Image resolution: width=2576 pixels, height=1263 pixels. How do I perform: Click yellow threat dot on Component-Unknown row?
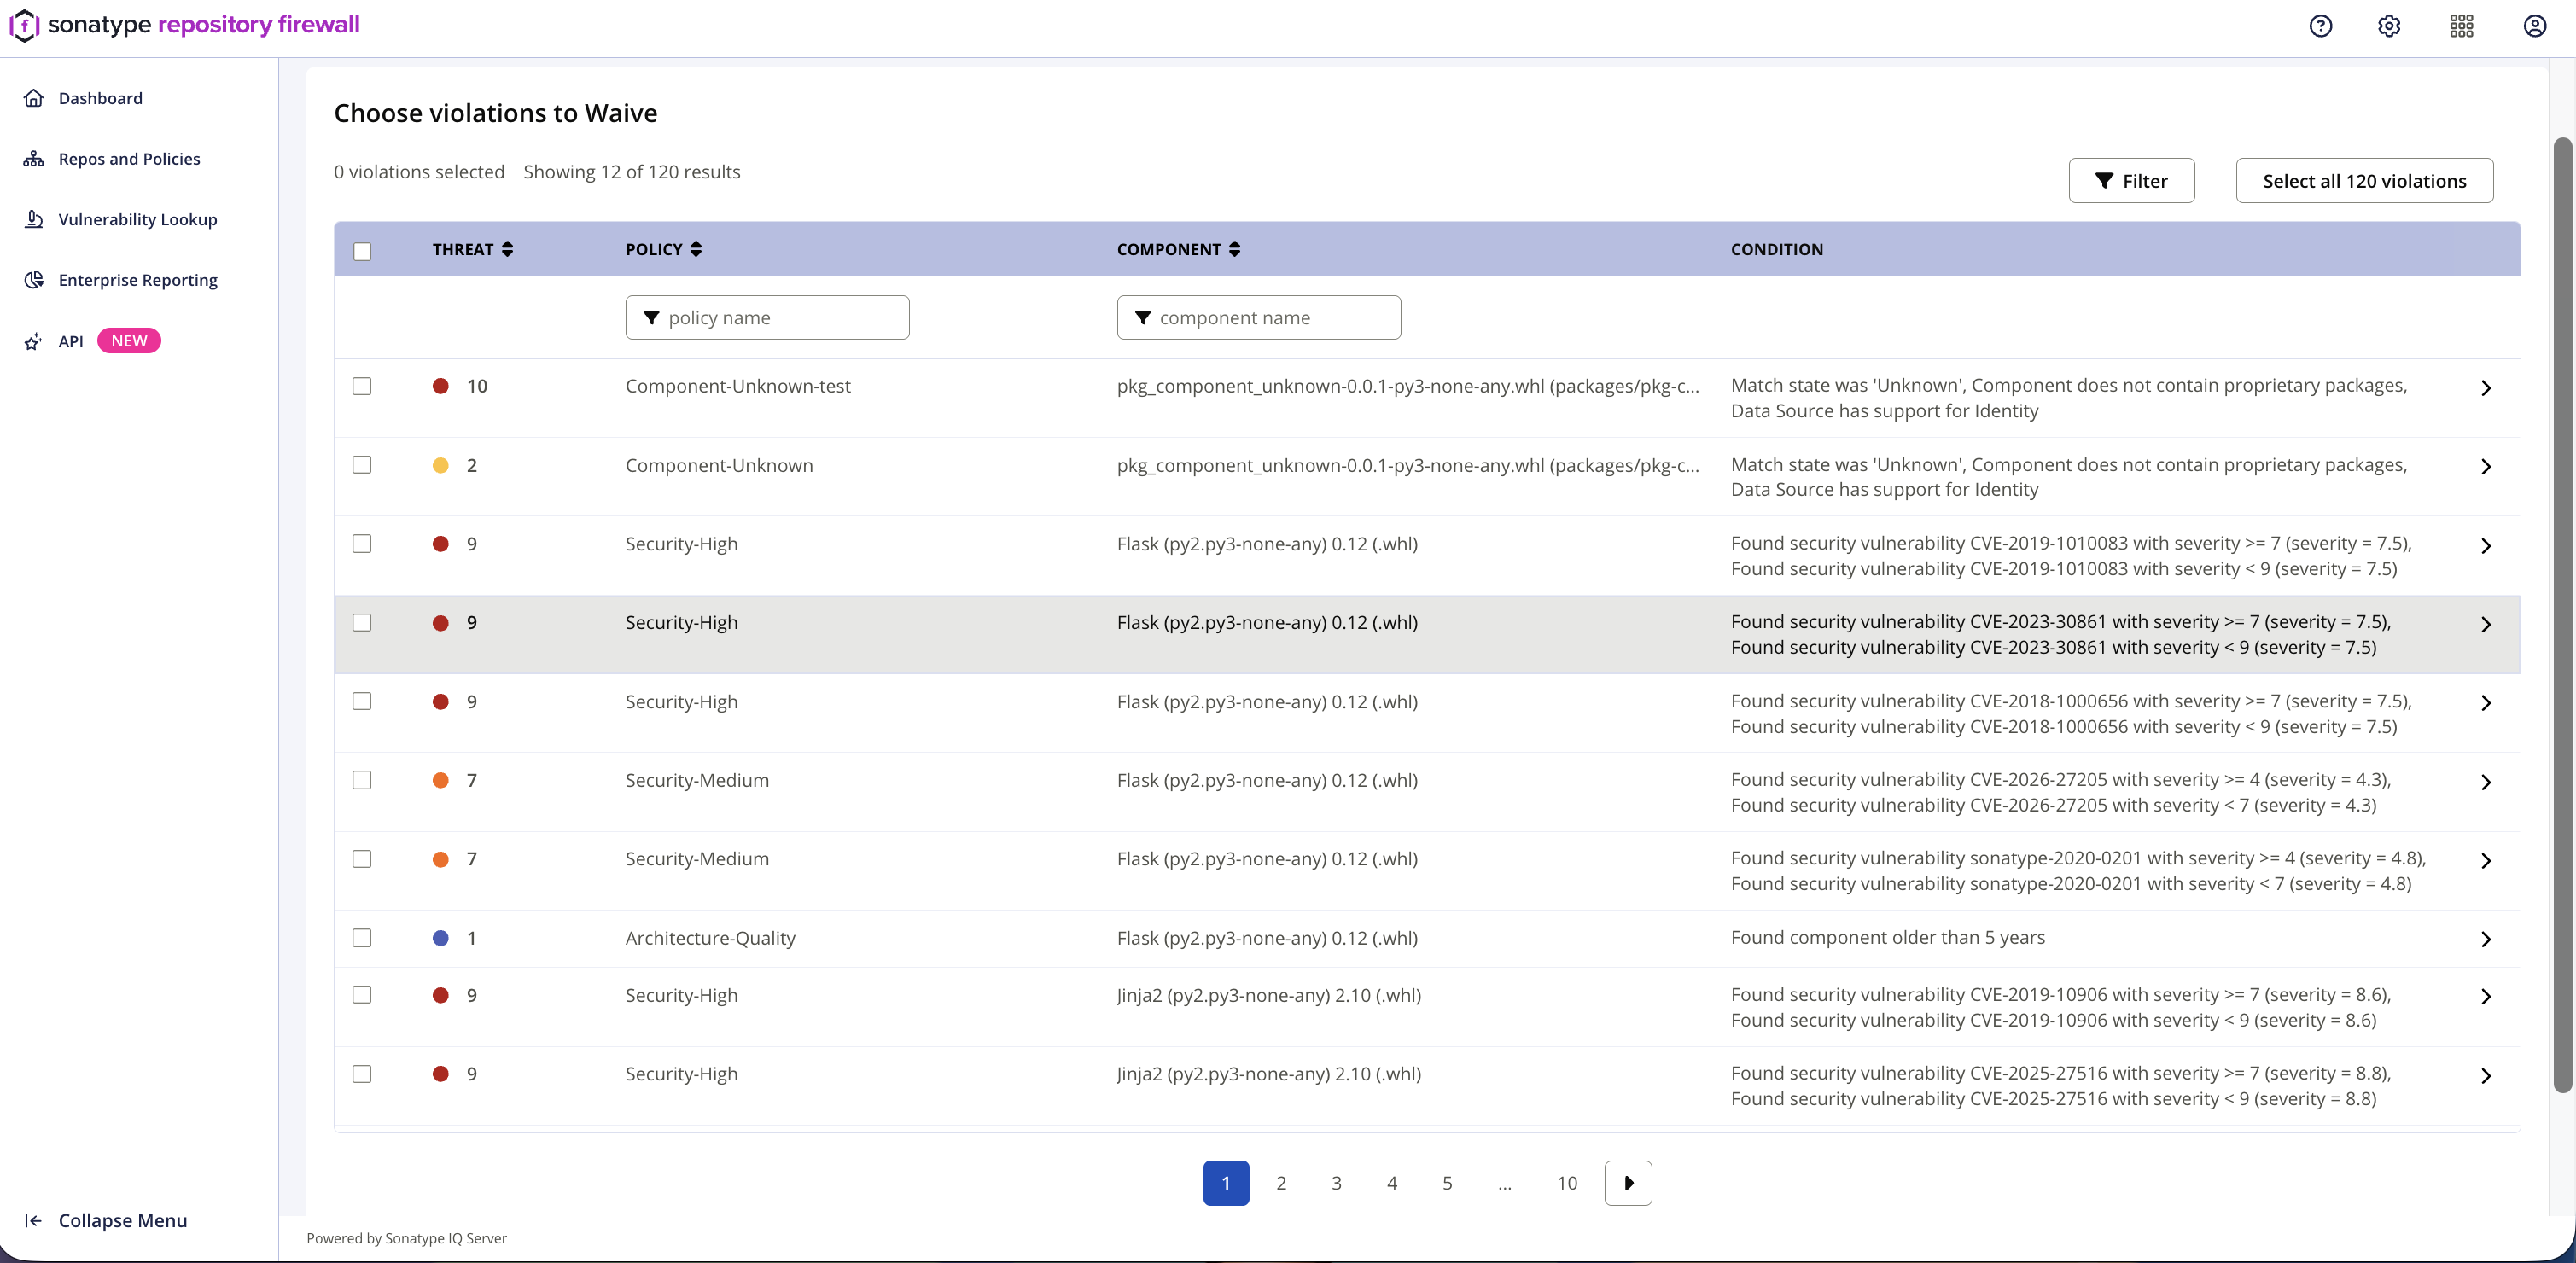pyautogui.click(x=440, y=465)
